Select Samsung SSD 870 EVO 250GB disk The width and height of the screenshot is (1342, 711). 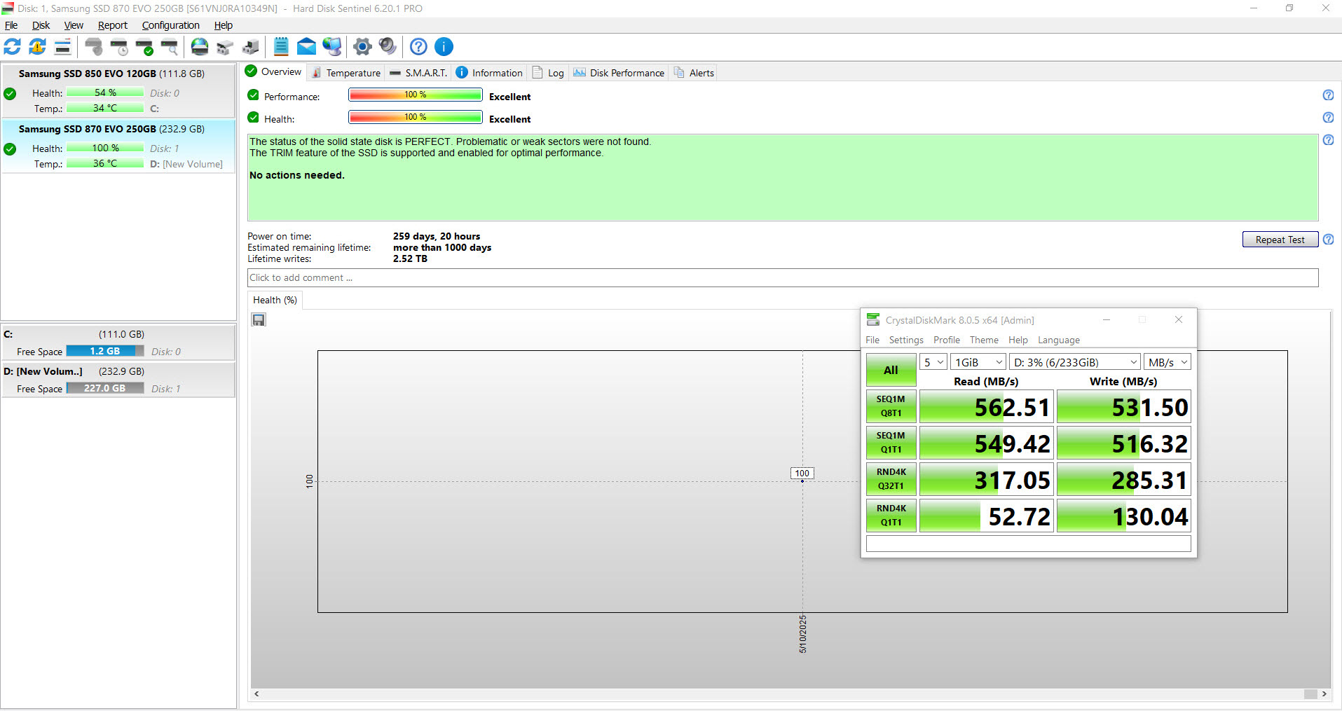point(118,146)
